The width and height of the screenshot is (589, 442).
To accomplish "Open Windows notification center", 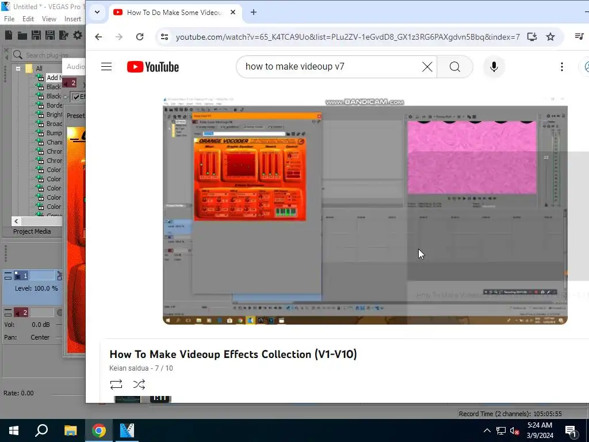I will tap(571, 430).
